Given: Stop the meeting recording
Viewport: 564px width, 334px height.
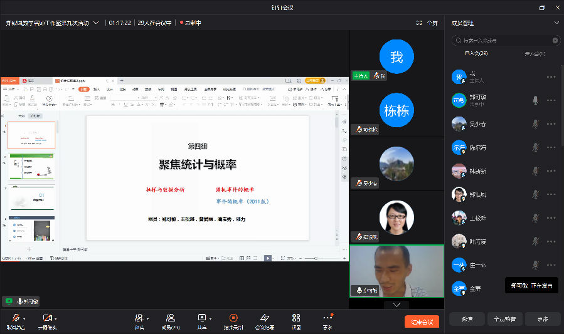Looking at the screenshot, I should [x=233, y=318].
